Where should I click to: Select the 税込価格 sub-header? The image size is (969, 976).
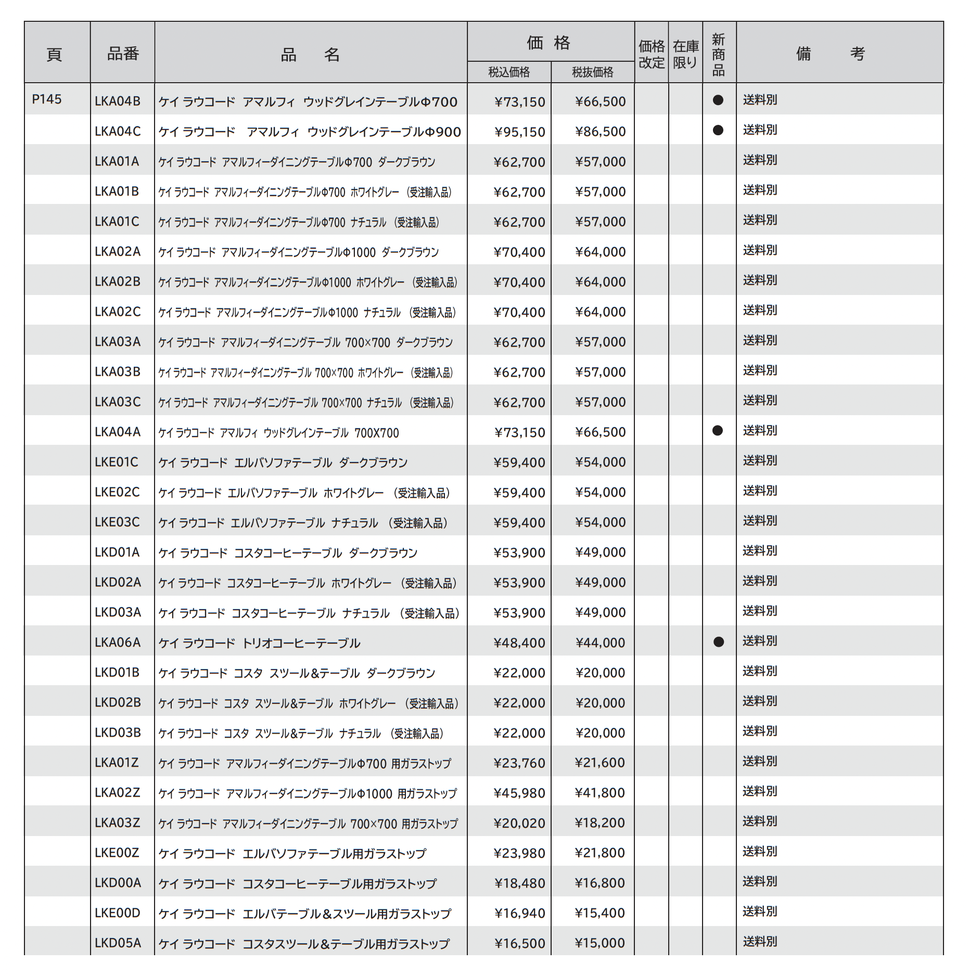coord(508,72)
